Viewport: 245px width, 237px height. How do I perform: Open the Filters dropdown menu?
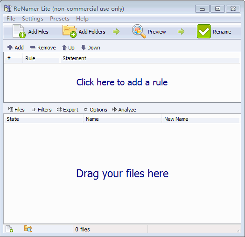tap(42, 110)
